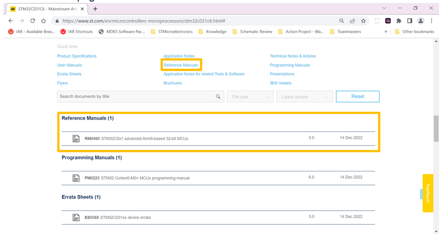This screenshot has height=238, width=442.
Task: Open Programming Manuals quick link
Action: click(x=290, y=65)
